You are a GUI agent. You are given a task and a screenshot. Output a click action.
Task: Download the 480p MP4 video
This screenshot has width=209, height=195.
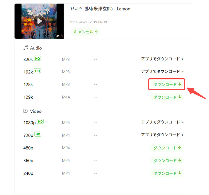(x=167, y=148)
